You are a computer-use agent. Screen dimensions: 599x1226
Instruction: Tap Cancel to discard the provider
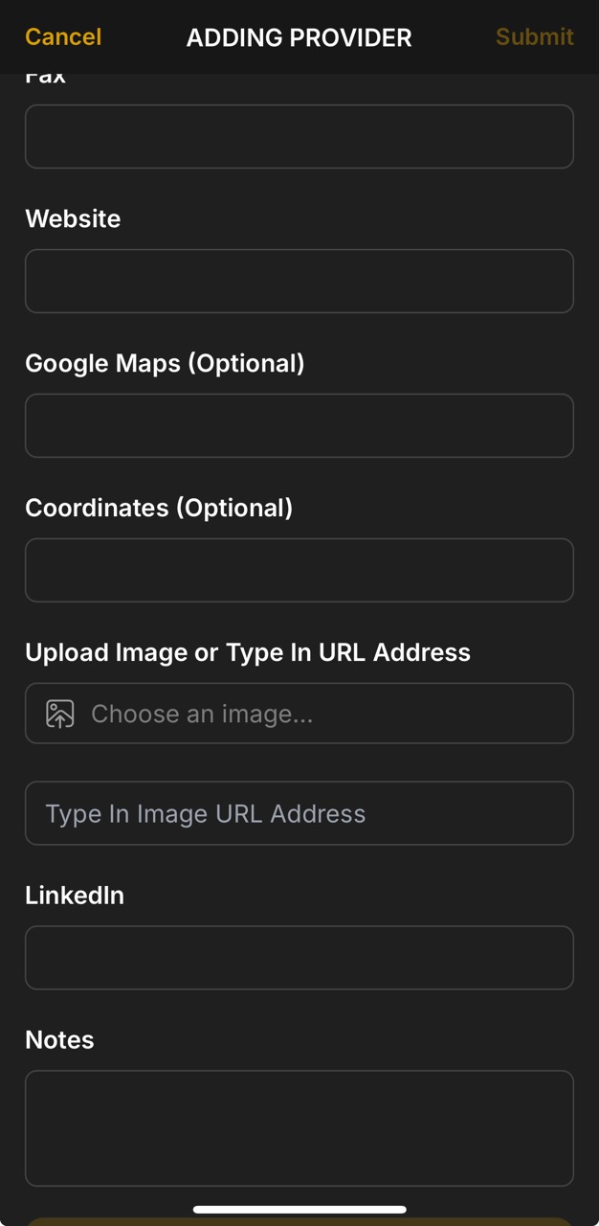click(x=61, y=37)
